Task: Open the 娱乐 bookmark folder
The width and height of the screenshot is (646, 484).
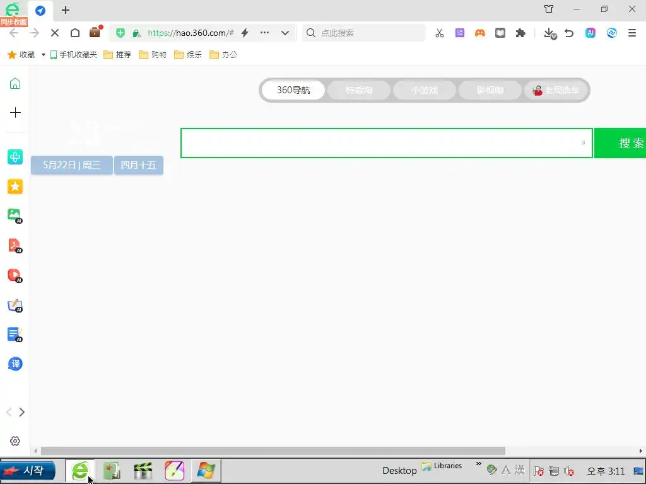Action: tap(188, 55)
